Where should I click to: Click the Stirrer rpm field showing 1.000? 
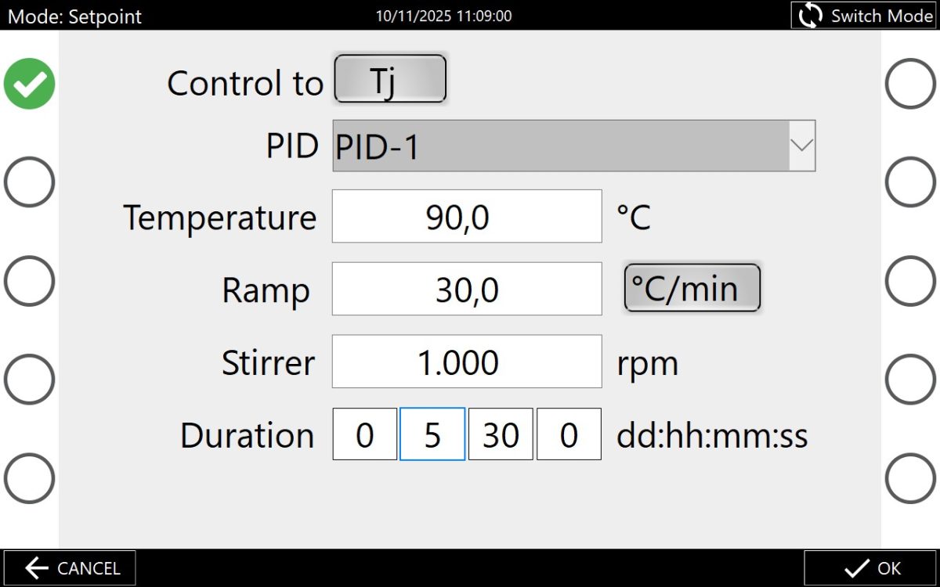pos(467,362)
